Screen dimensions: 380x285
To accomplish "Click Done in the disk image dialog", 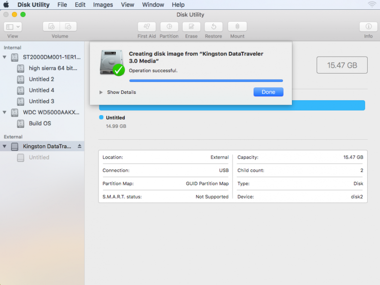I will pyautogui.click(x=268, y=92).
